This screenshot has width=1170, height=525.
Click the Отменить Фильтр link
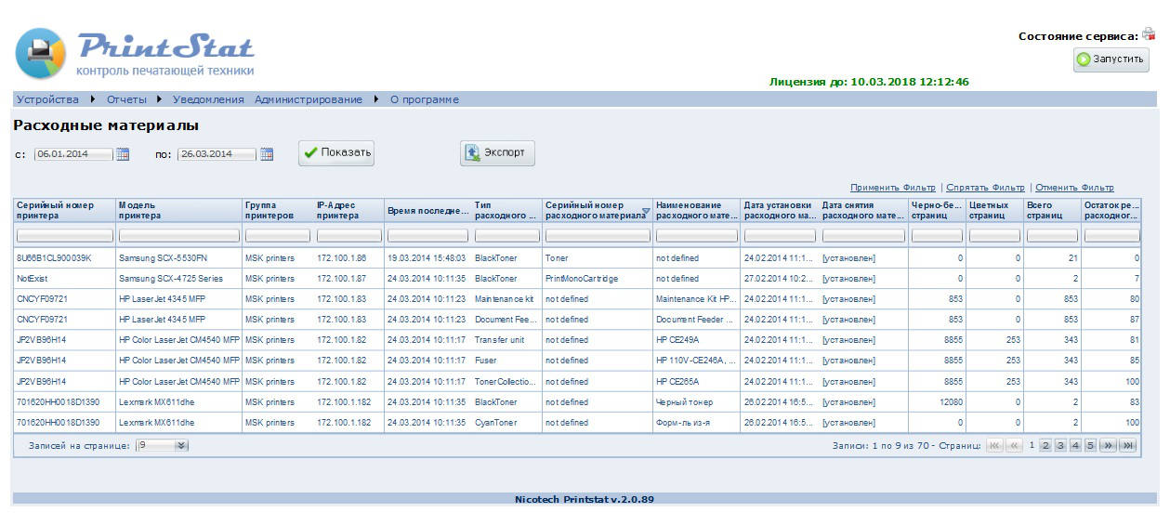click(x=1074, y=188)
